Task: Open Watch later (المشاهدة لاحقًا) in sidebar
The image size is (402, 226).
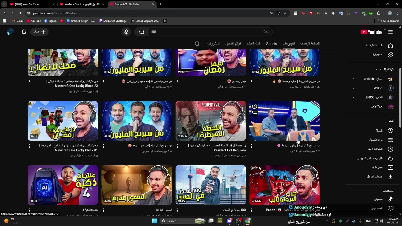Action: click(380, 149)
